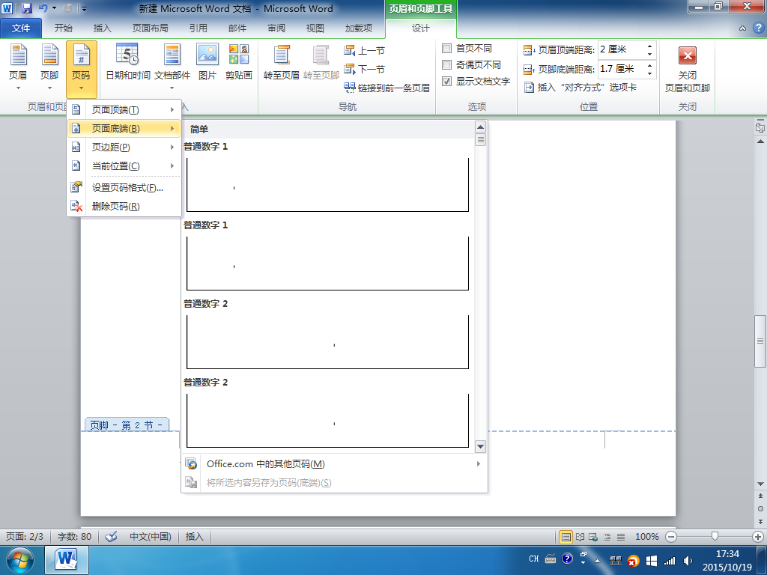Click 中文(中国) language indicator
This screenshot has height=575, width=767.
150,536
